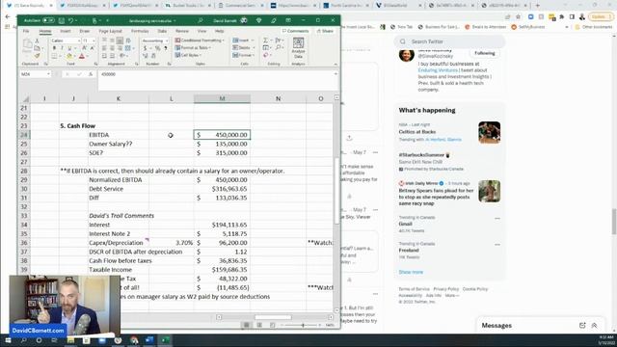Open the Borders button in Font group
617x347 pixels.
point(55,56)
